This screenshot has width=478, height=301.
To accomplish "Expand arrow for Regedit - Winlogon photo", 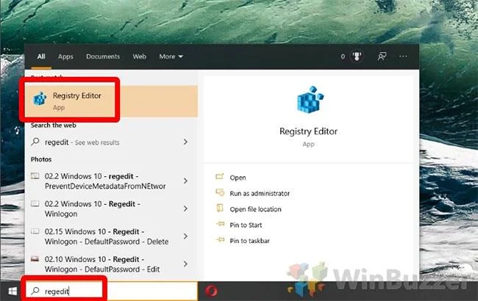I will coord(185,208).
